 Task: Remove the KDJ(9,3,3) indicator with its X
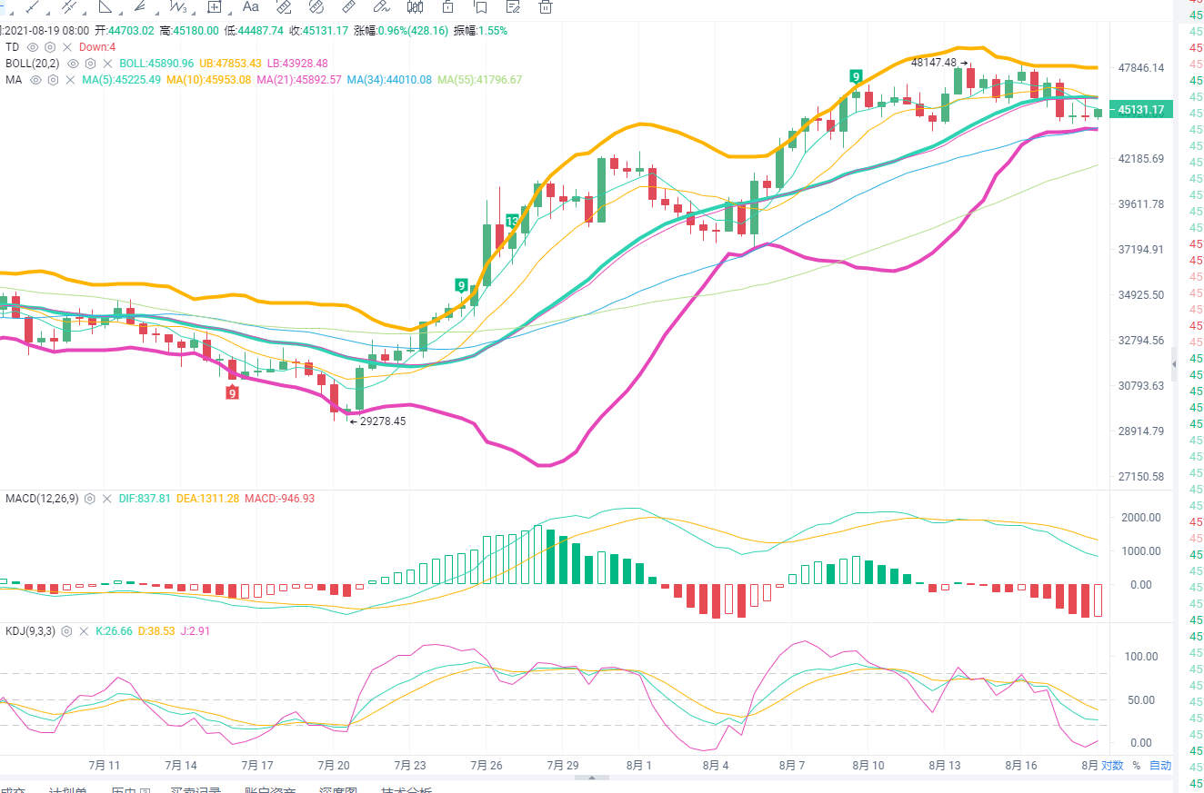click(x=84, y=630)
